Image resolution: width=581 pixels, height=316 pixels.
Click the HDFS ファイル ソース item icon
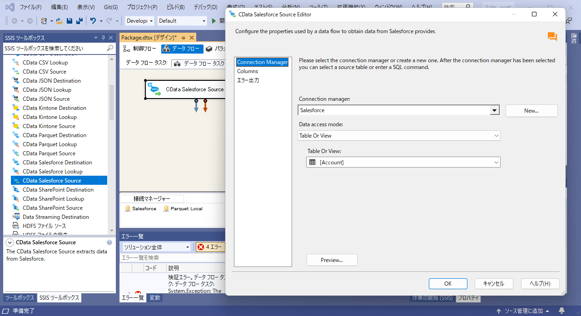click(x=16, y=226)
